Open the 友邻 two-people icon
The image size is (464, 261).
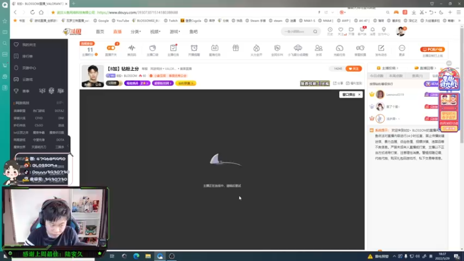point(318,48)
